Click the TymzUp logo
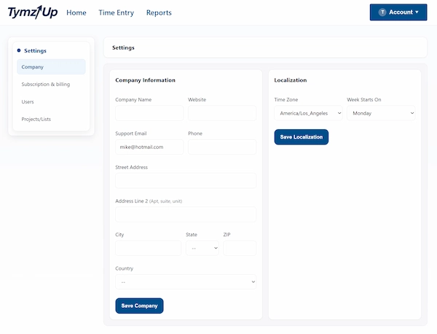The image size is (437, 334). point(33,12)
